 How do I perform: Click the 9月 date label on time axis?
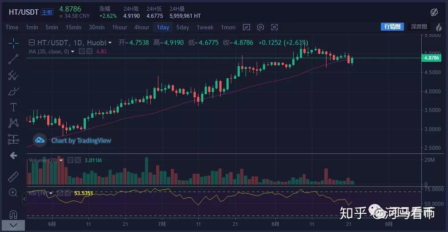pos(388,224)
